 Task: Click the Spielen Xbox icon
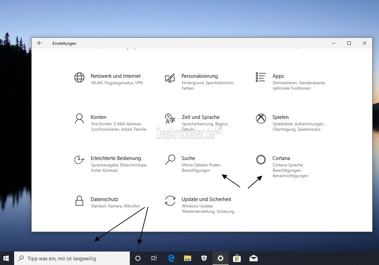point(261,119)
